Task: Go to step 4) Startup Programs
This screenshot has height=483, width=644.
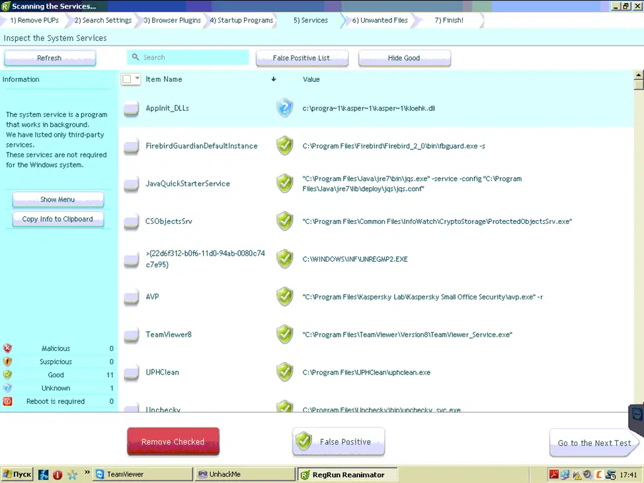Action: click(241, 20)
